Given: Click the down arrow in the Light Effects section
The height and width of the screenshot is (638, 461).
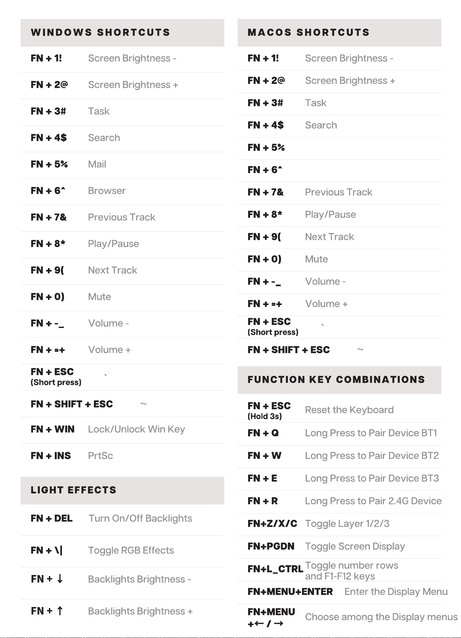Looking at the screenshot, I should click(x=60, y=579).
